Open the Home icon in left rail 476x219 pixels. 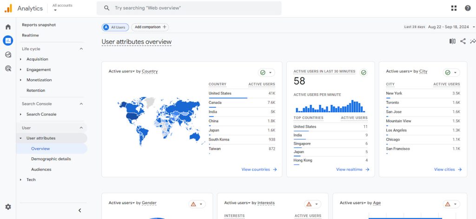(x=8, y=27)
